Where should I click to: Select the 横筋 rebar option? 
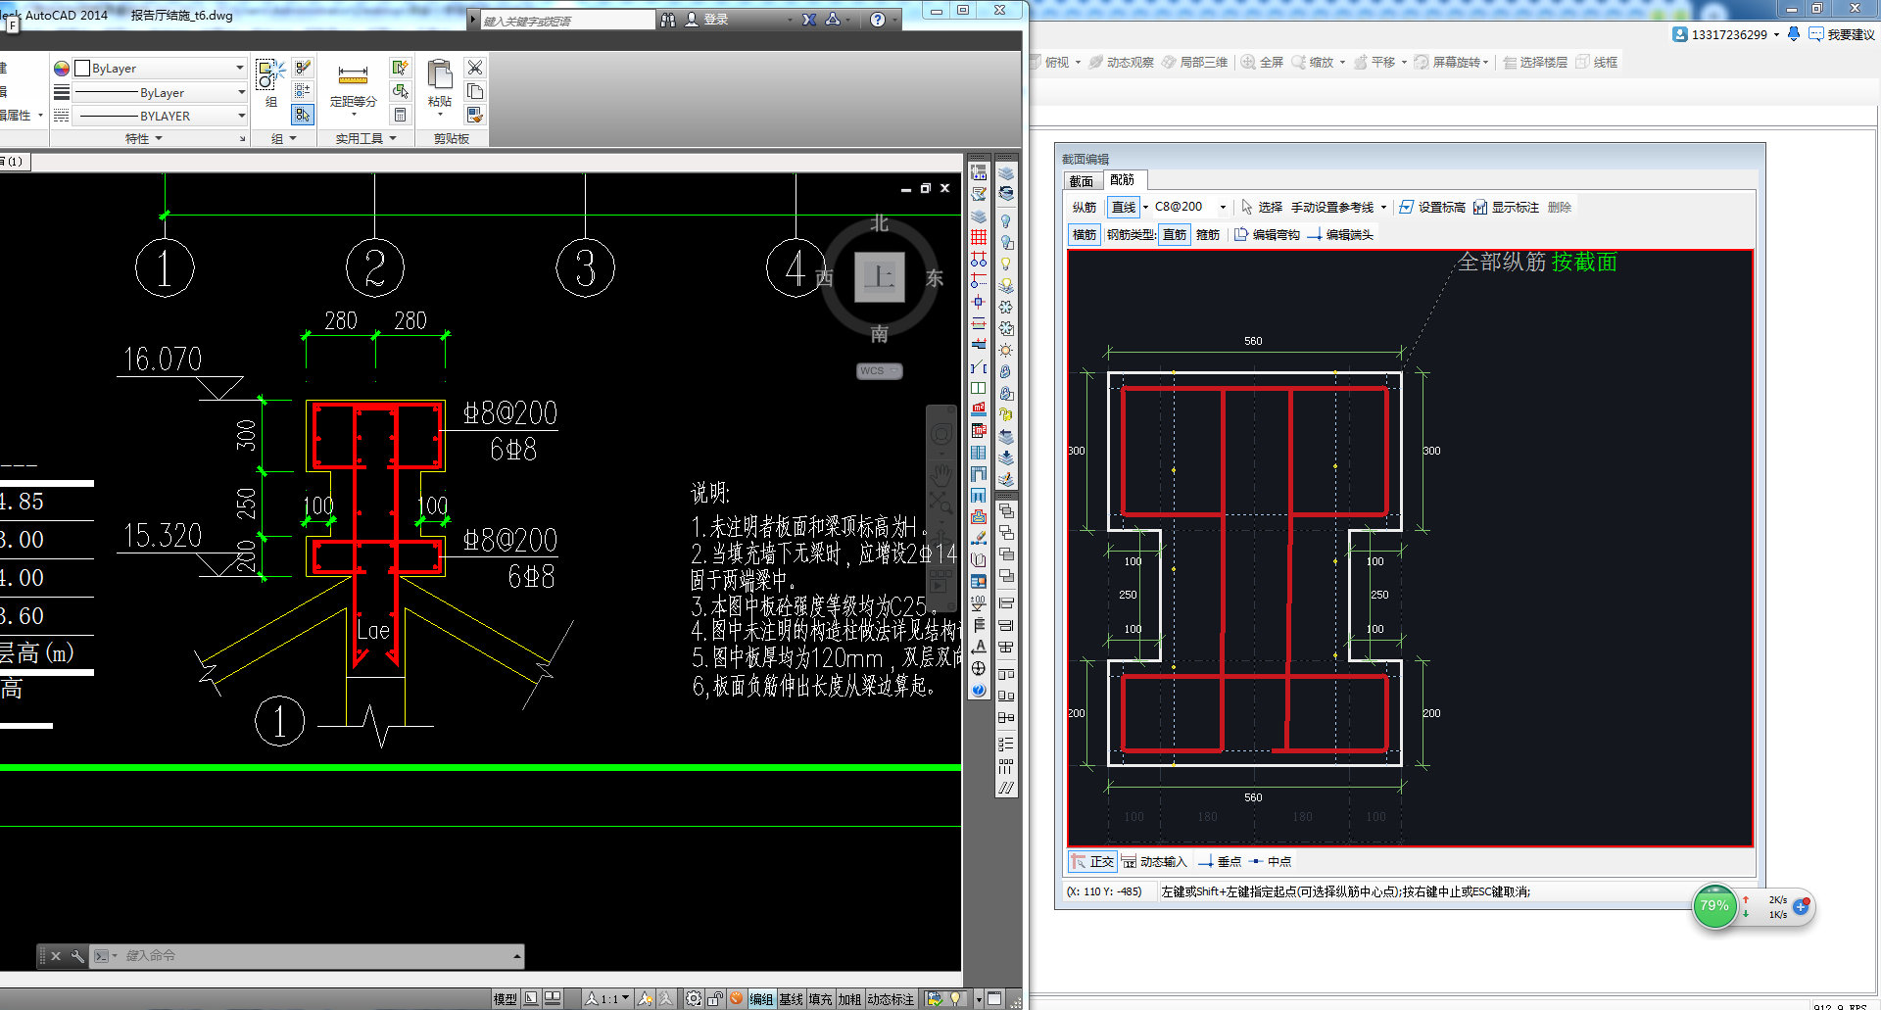click(x=1085, y=235)
